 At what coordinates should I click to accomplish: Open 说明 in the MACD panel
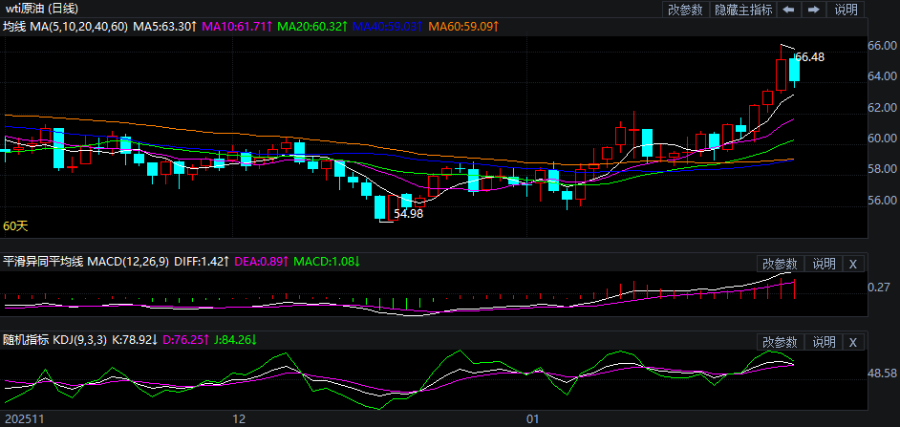(823, 264)
